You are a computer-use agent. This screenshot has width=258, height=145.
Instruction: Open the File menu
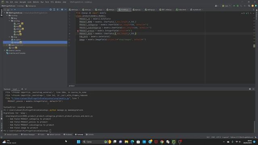pos(7,2)
